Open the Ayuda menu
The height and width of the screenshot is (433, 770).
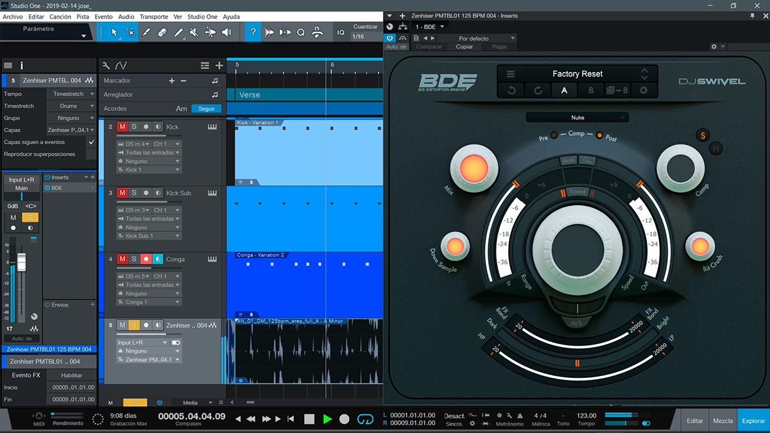pos(231,17)
